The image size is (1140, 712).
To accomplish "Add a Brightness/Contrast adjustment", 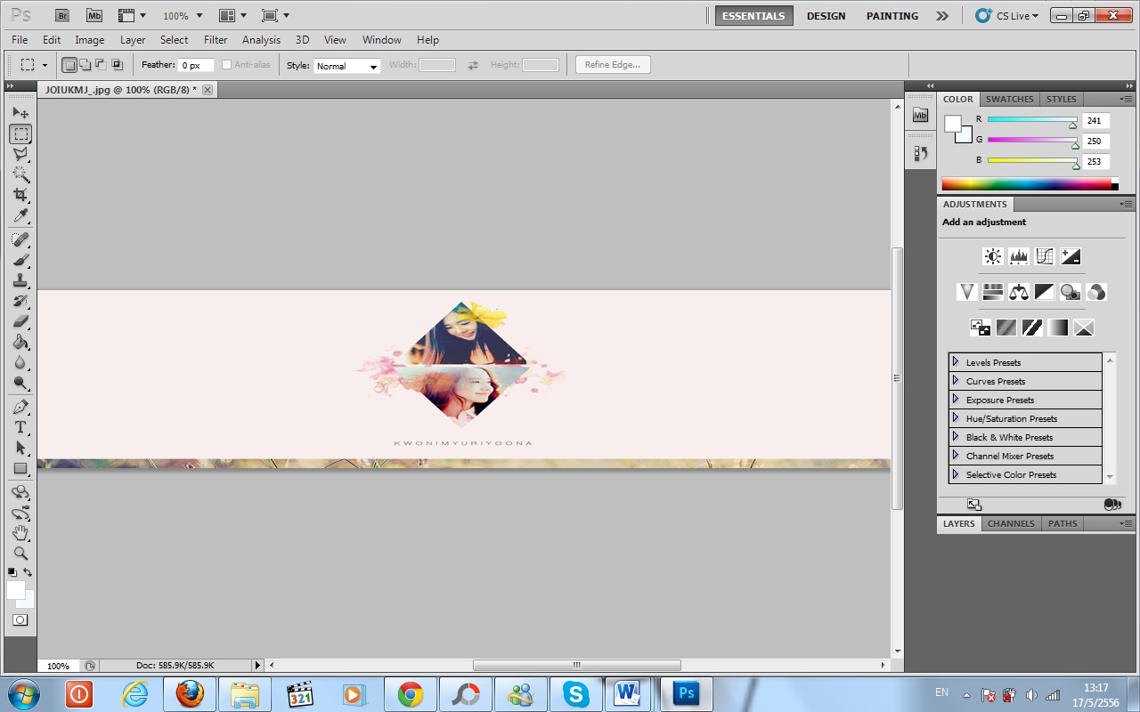I will point(992,256).
